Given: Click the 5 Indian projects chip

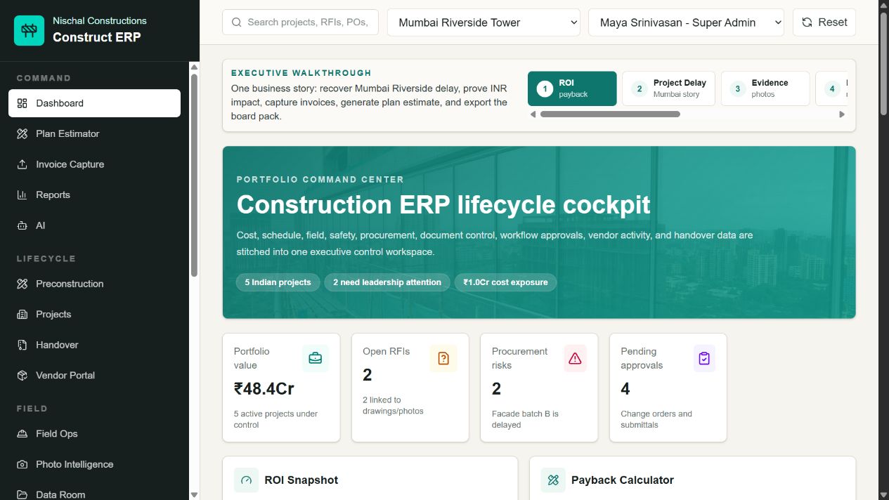Looking at the screenshot, I should tap(278, 282).
